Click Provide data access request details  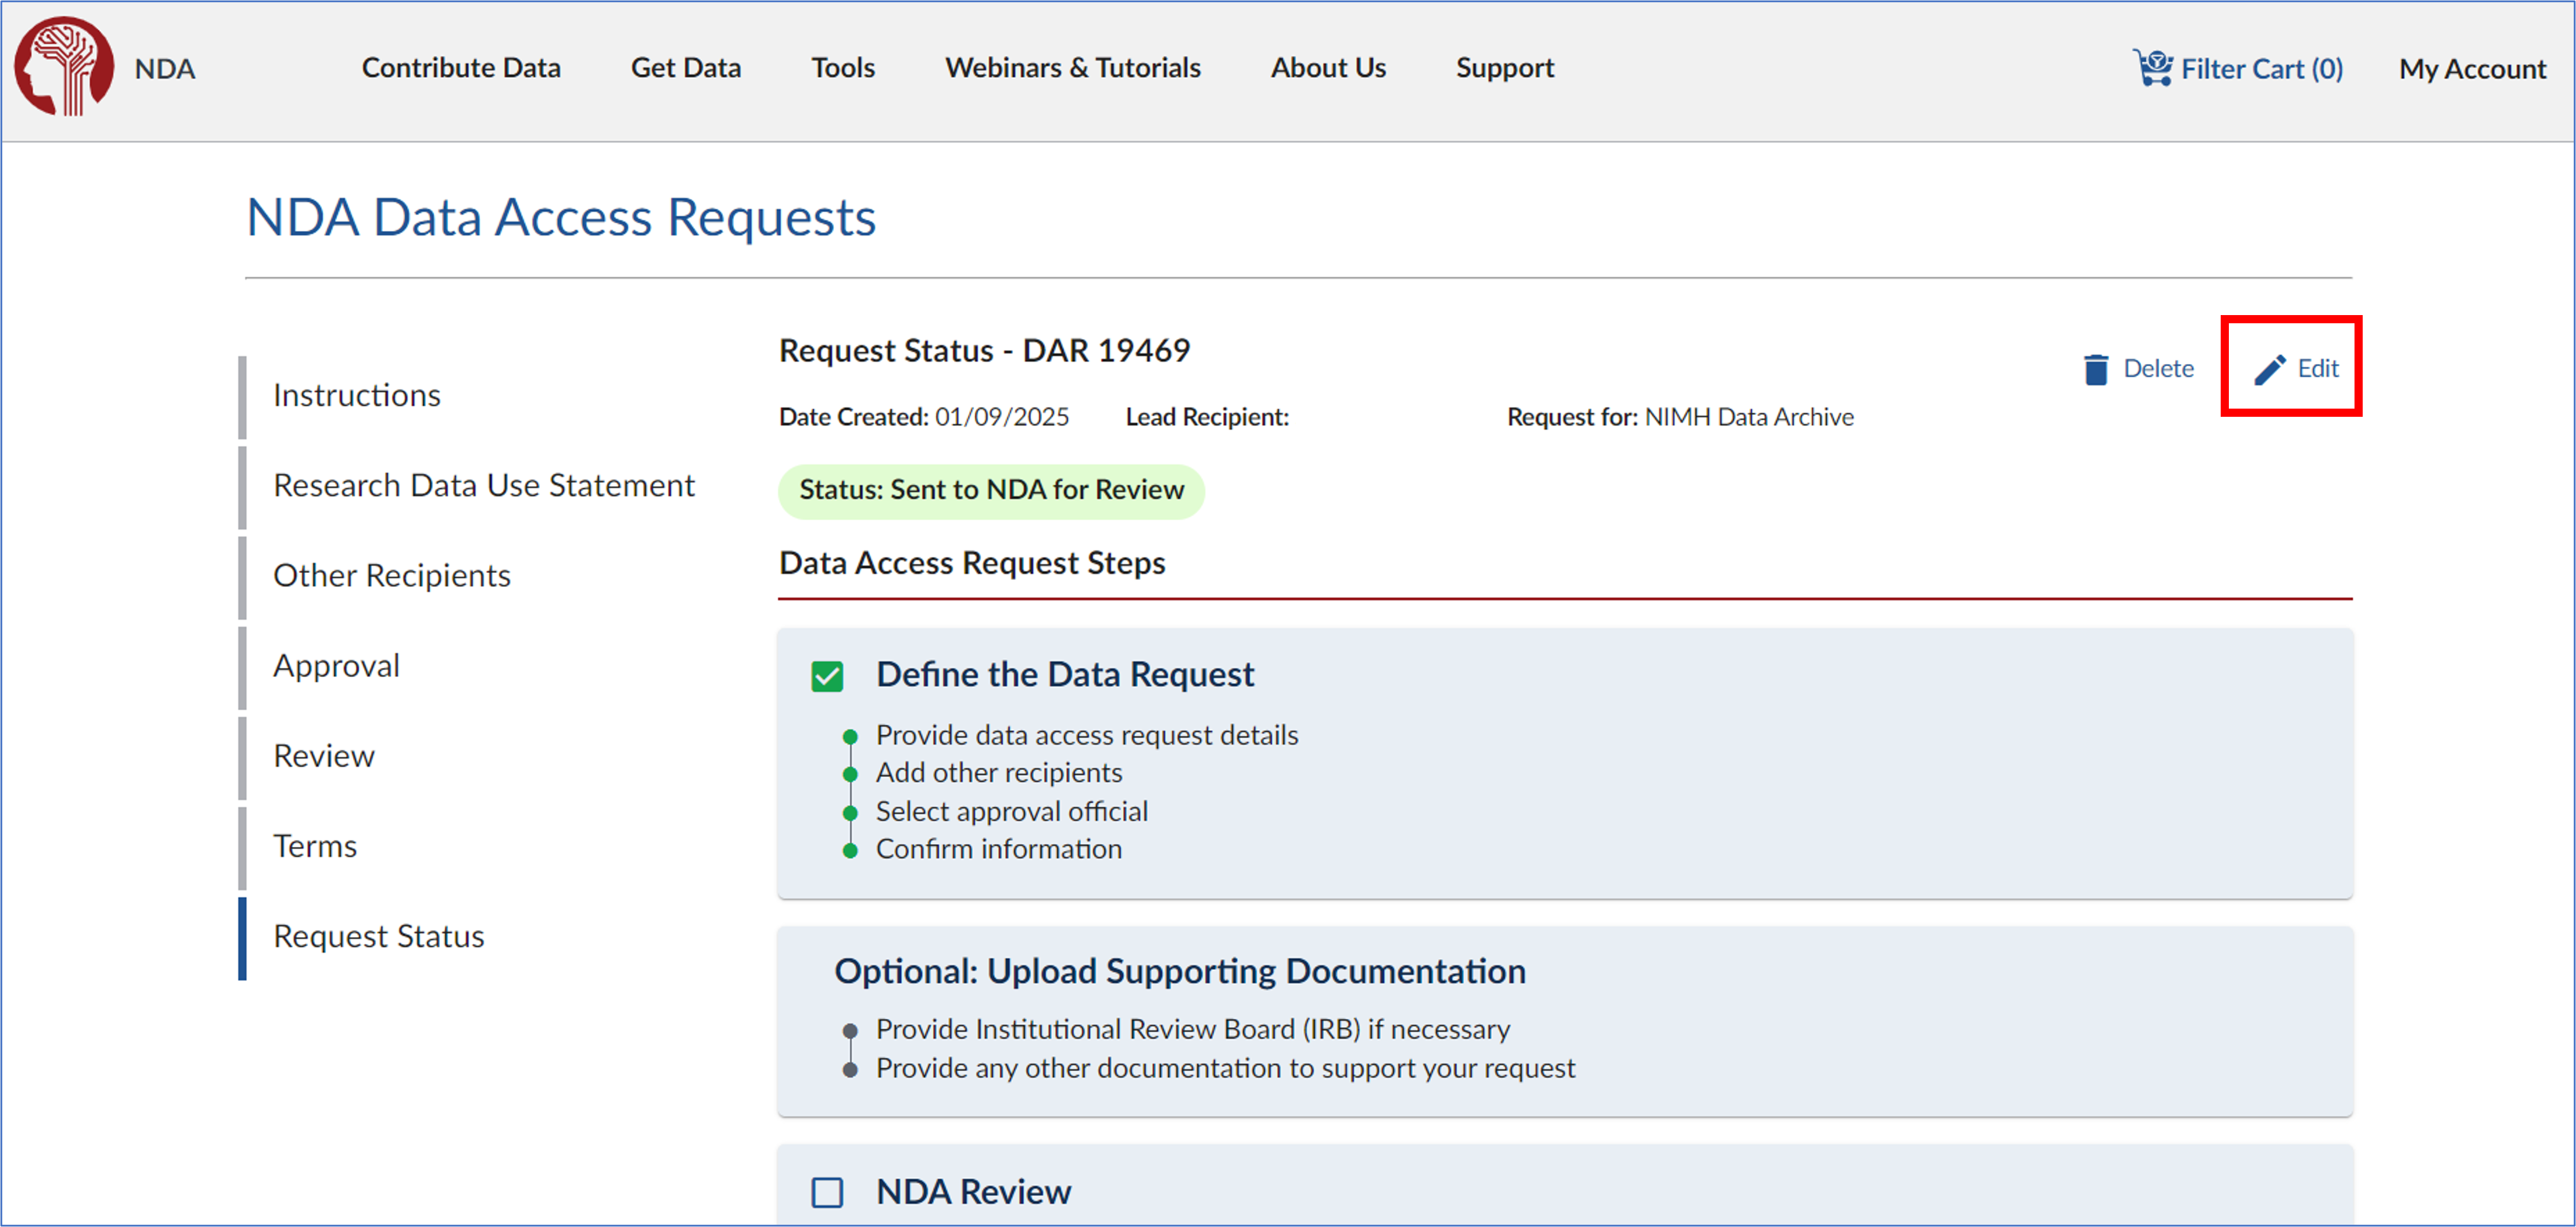tap(1087, 735)
